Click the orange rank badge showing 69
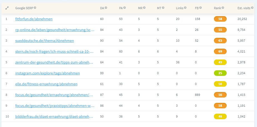Image resolution: width=257 pixels, height=127 pixels. [220, 51]
